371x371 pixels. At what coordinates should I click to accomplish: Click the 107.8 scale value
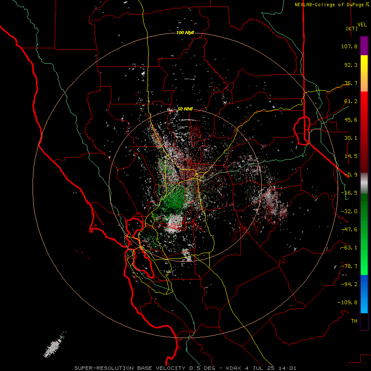point(349,46)
